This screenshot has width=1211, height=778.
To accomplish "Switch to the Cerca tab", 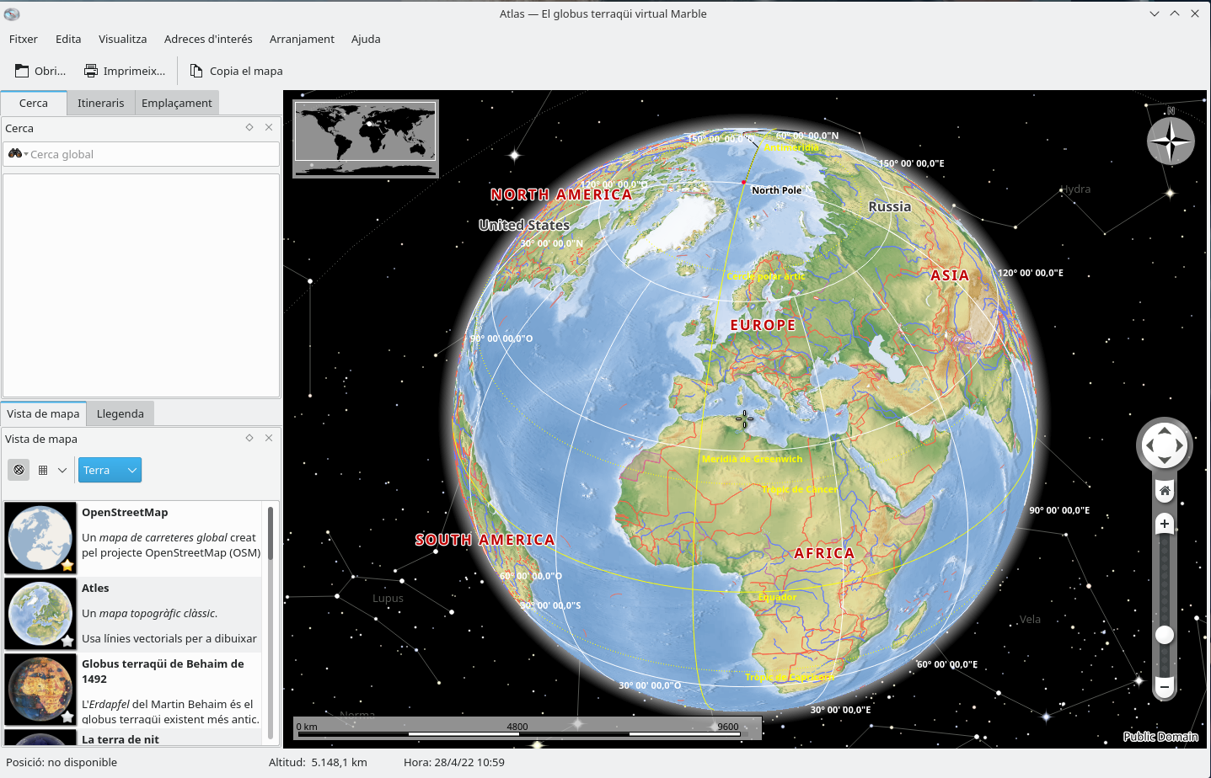I will pyautogui.click(x=34, y=103).
